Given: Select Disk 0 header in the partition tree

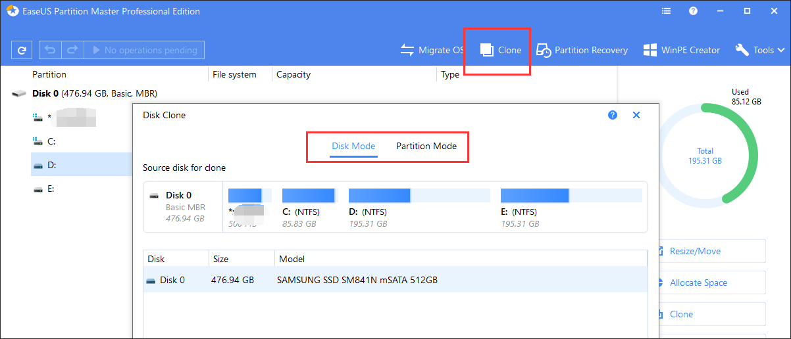Looking at the screenshot, I should (95, 94).
